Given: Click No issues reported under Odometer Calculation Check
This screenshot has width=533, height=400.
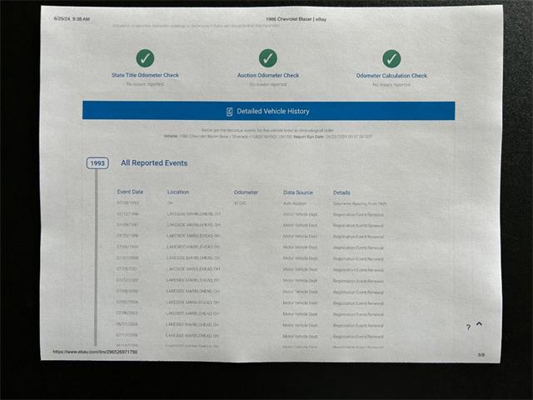Looking at the screenshot, I should [x=391, y=85].
